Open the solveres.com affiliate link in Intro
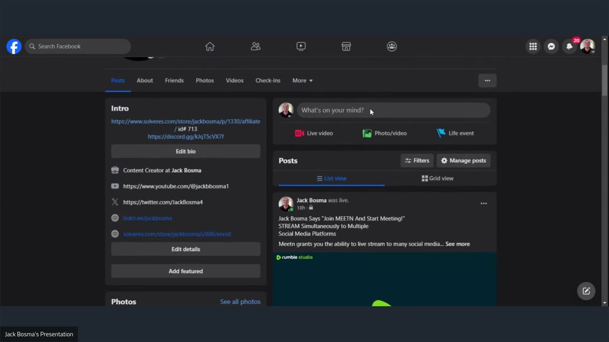Image resolution: width=609 pixels, height=342 pixels. [186, 122]
